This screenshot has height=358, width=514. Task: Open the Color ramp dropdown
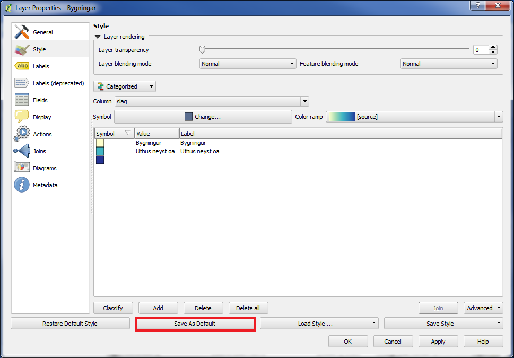click(414, 116)
